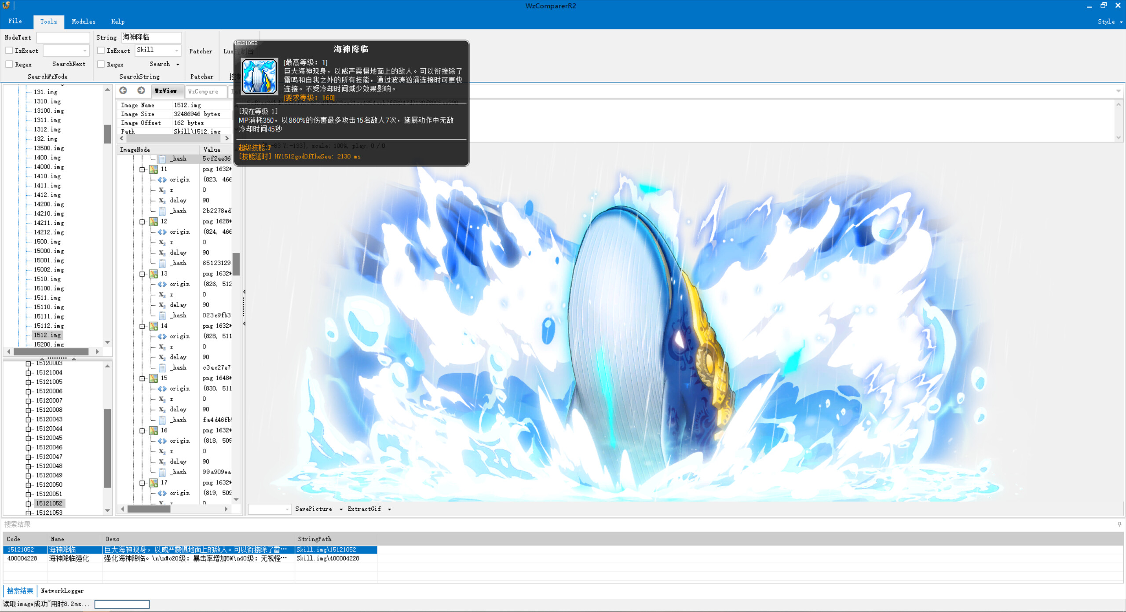Switch to the Tools ribbon tab
The image size is (1126, 612).
tap(48, 22)
